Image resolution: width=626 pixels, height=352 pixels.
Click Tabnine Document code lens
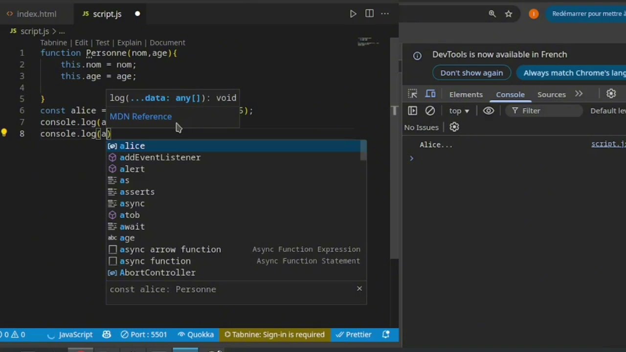tap(167, 43)
